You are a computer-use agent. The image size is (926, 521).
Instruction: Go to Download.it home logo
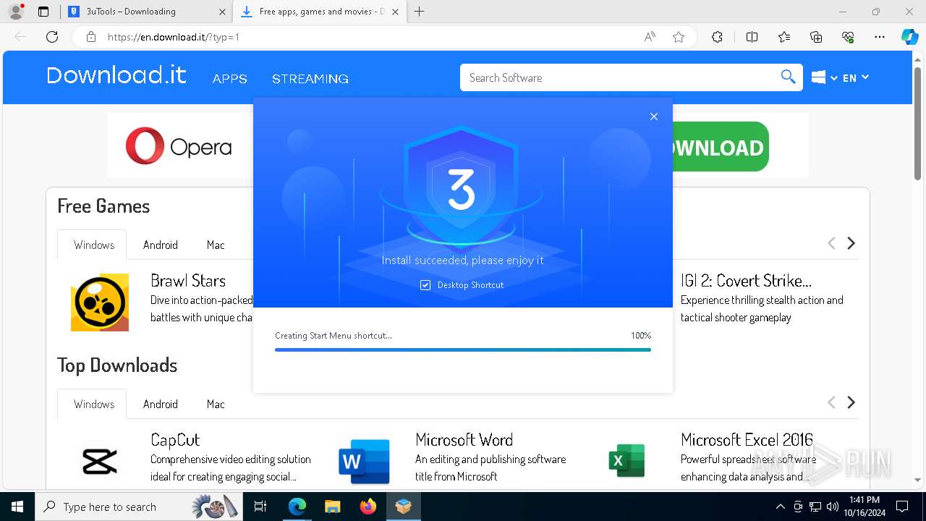[116, 75]
